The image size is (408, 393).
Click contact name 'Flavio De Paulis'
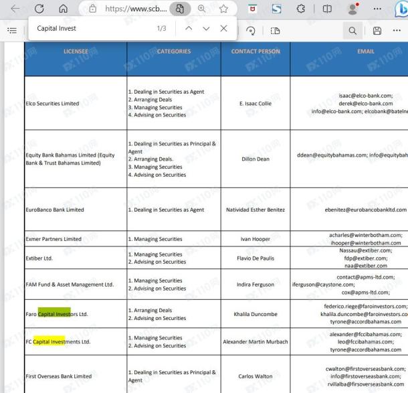click(256, 258)
